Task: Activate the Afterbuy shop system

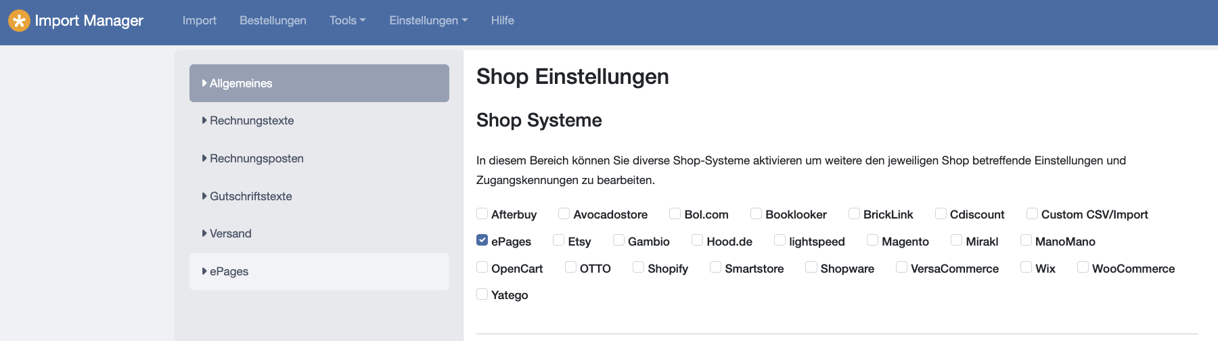Action: click(482, 213)
